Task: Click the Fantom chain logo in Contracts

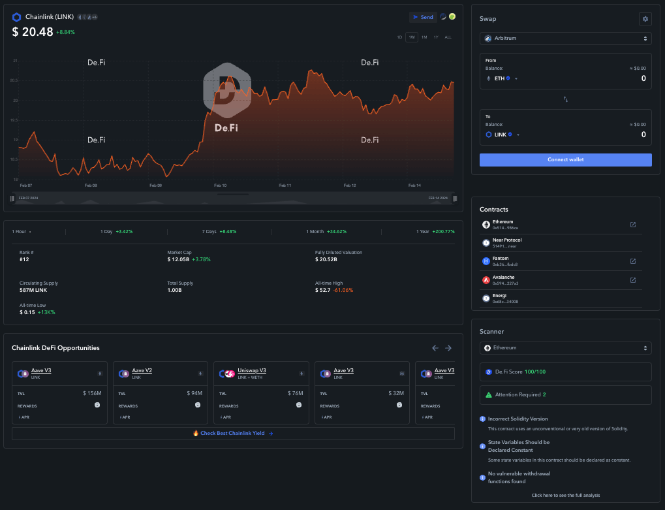Action: point(486,261)
